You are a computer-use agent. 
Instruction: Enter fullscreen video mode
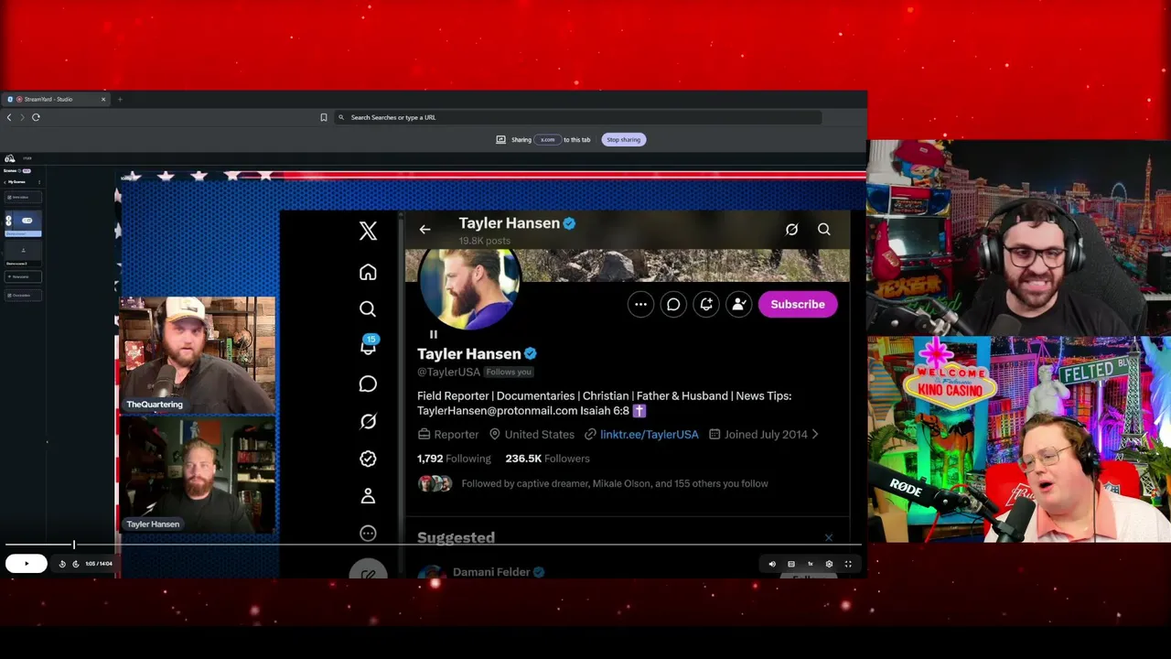[848, 564]
